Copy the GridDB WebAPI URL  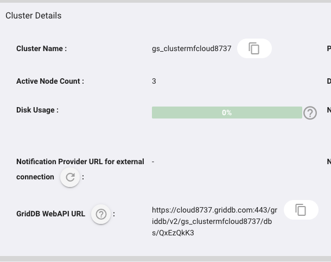tap(301, 210)
